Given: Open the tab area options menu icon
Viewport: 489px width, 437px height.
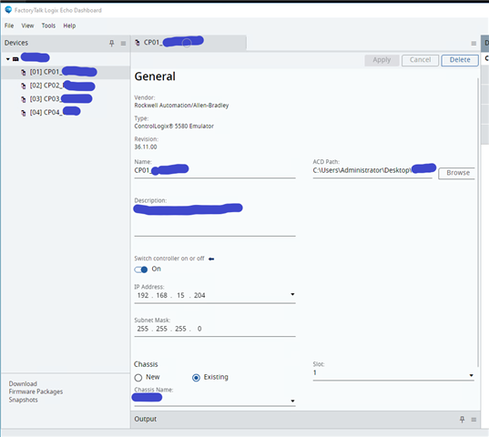Looking at the screenshot, I should pos(474,44).
